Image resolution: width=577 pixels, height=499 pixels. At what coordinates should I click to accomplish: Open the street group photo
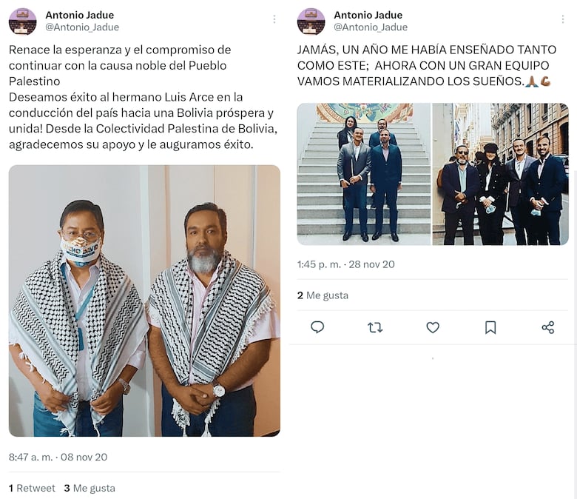[x=501, y=174]
